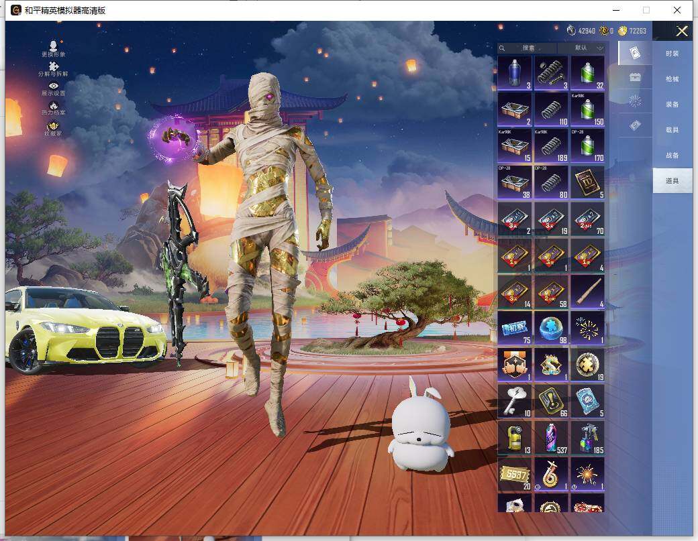
Task: Switch to the 装备 tab
Action: click(x=672, y=104)
